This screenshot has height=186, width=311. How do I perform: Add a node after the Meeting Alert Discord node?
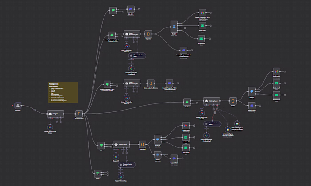pos(260,106)
